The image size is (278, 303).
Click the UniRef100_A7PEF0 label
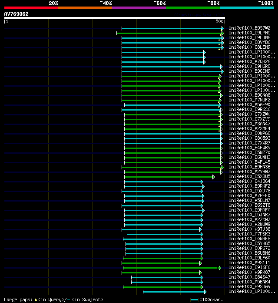[249, 196]
